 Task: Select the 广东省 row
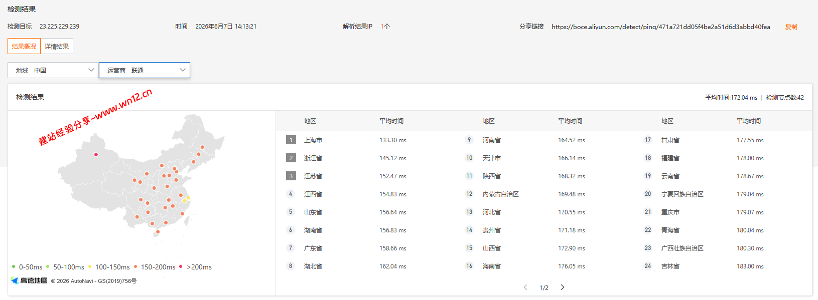pyautogui.click(x=365, y=248)
